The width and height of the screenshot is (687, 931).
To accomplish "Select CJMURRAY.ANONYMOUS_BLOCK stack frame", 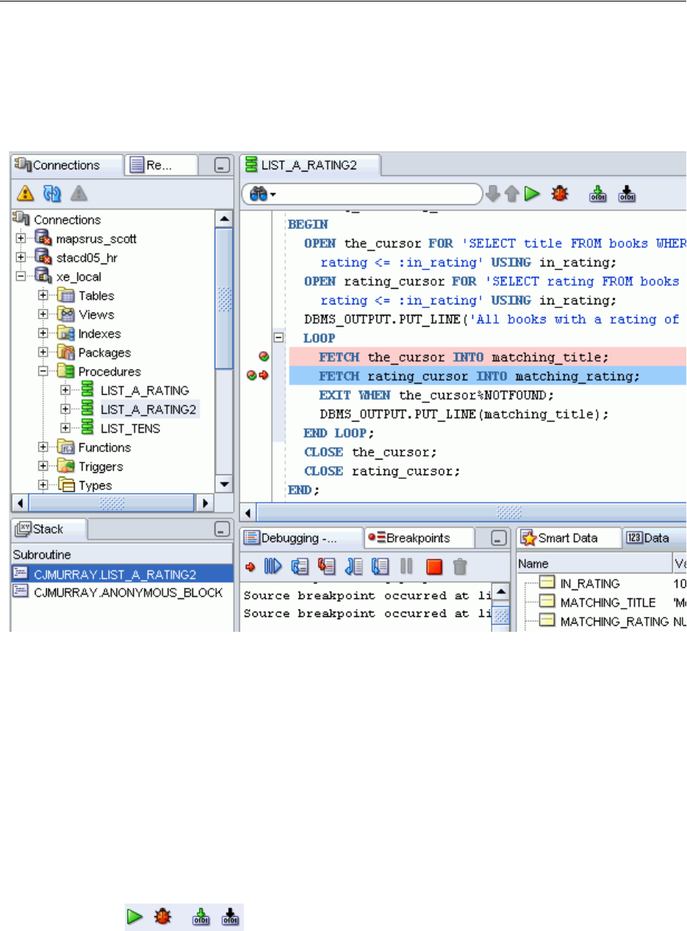I will pos(123,592).
